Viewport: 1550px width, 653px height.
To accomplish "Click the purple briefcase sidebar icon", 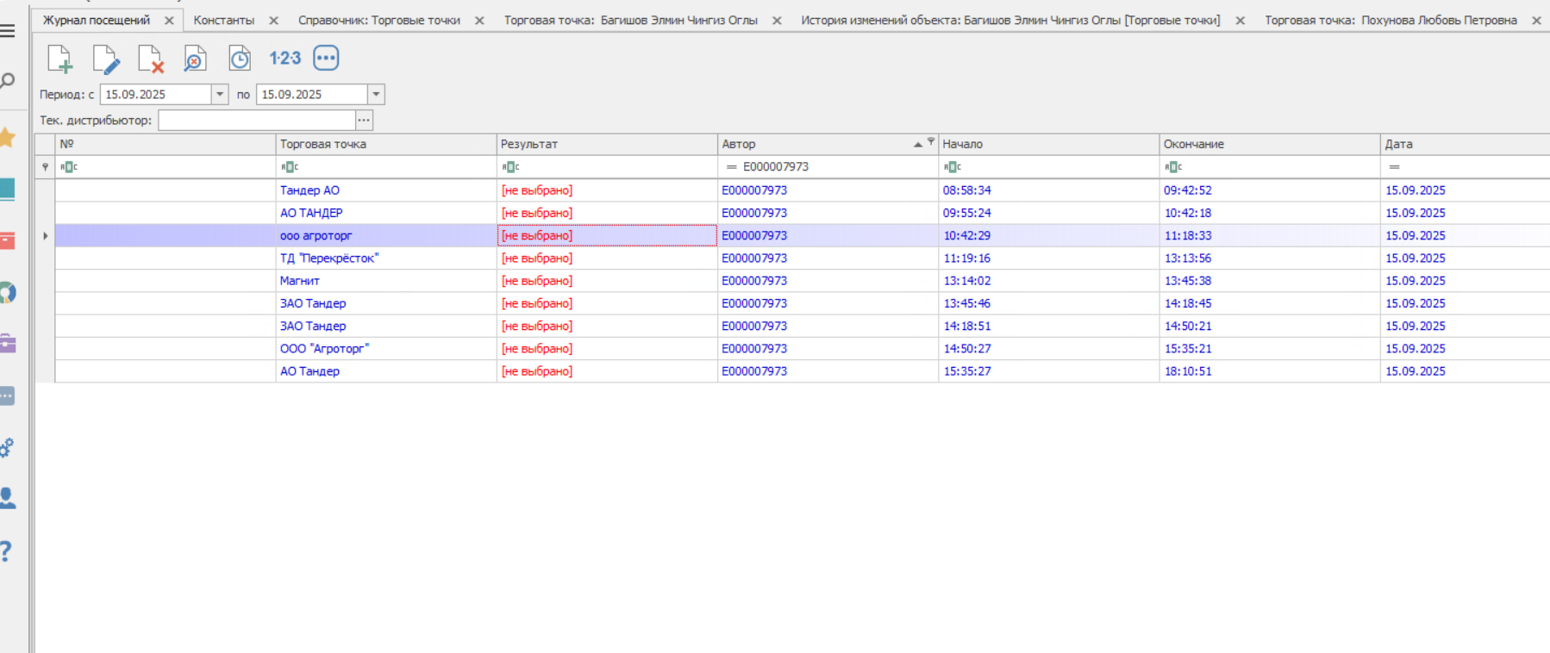I will pos(7,344).
